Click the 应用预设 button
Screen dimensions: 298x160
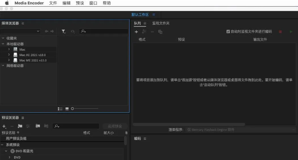click(x=115, y=126)
